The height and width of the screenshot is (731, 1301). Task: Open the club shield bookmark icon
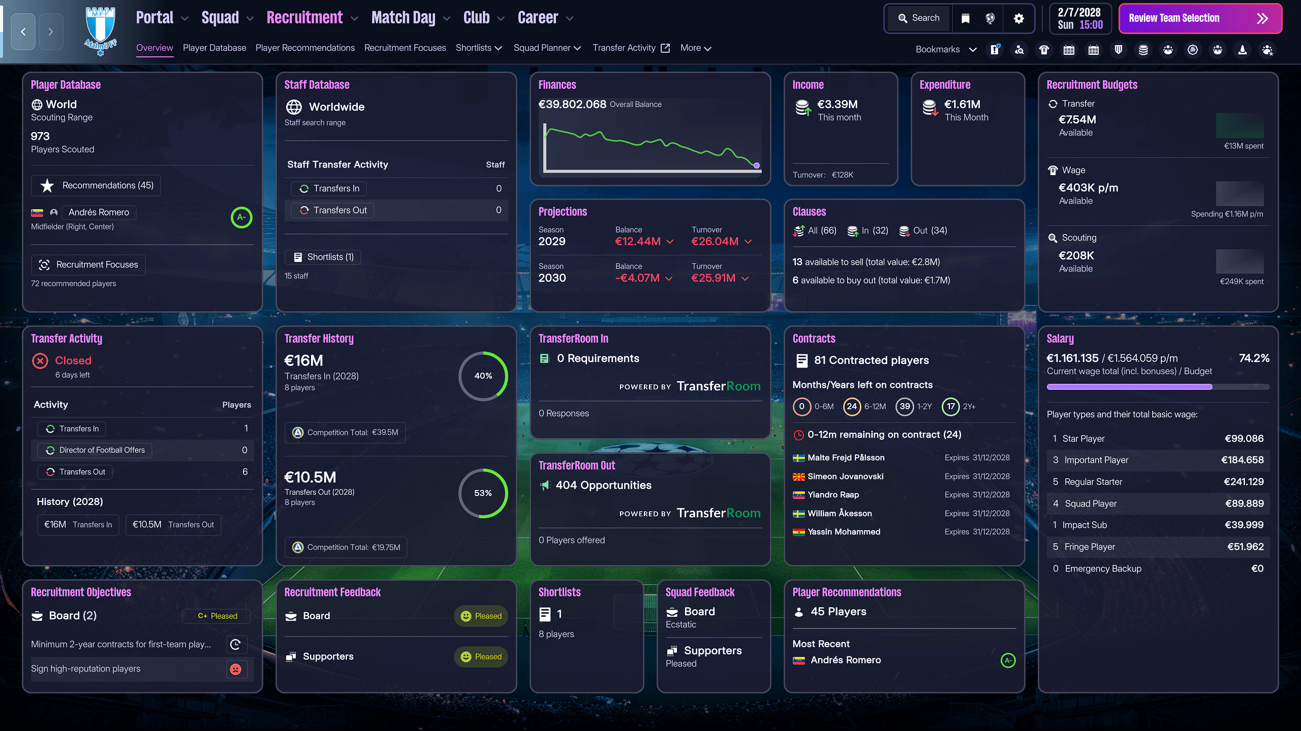pyautogui.click(x=1118, y=50)
